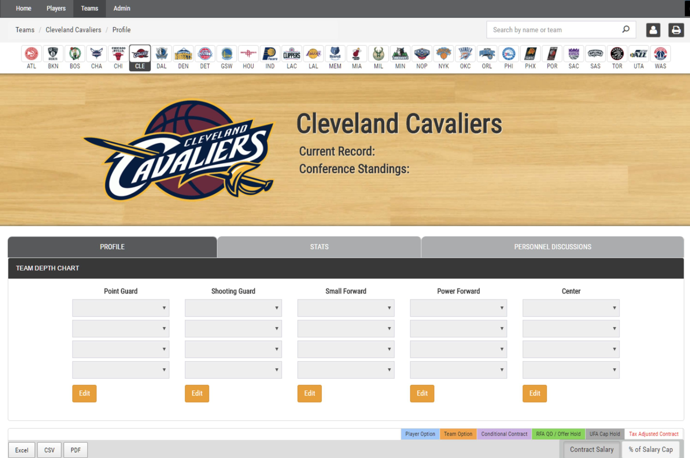The width and height of the screenshot is (690, 458).
Task: Click the Team Option orange legend swatch
Action: point(458,434)
